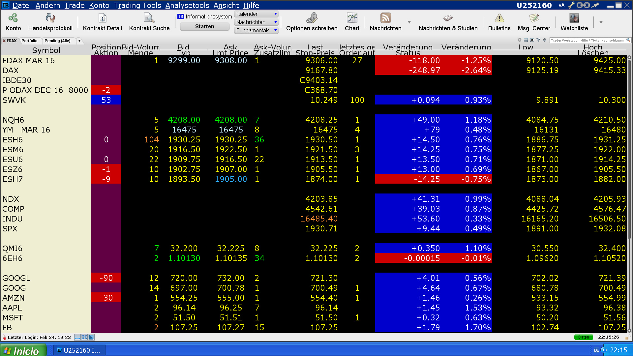Switch to the Portfolio tab
Image resolution: width=633 pixels, height=356 pixels.
point(29,41)
